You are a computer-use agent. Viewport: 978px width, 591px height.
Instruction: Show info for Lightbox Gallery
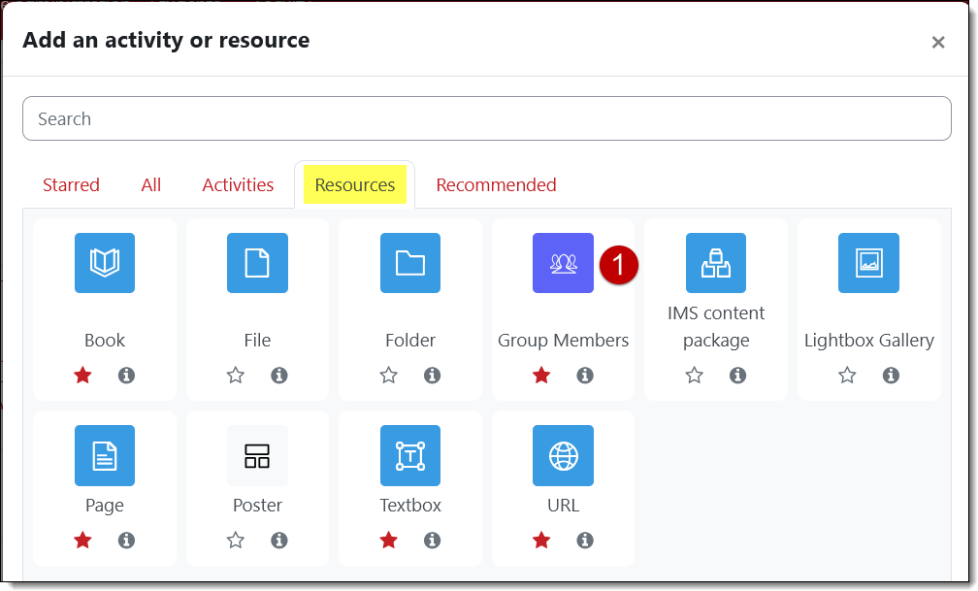click(891, 375)
